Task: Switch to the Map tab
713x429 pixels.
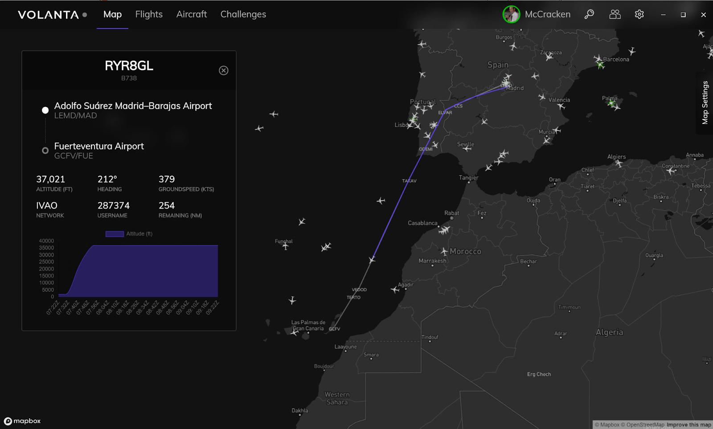Action: coord(112,14)
